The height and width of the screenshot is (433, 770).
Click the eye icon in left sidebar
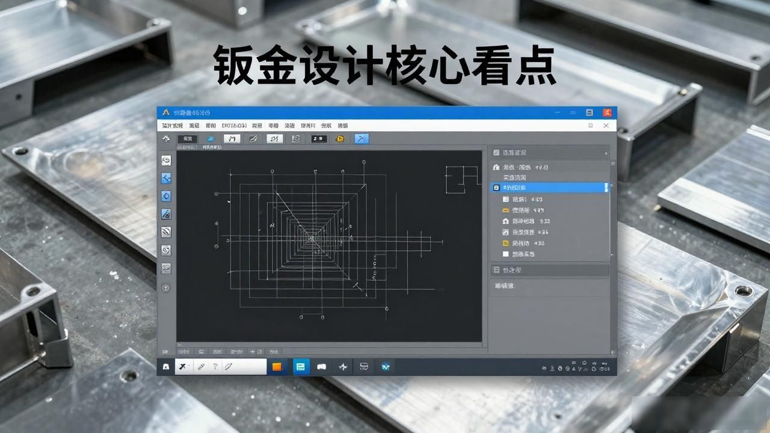[x=166, y=160]
